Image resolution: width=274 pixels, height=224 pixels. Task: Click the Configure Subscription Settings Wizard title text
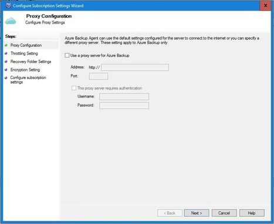48,6
